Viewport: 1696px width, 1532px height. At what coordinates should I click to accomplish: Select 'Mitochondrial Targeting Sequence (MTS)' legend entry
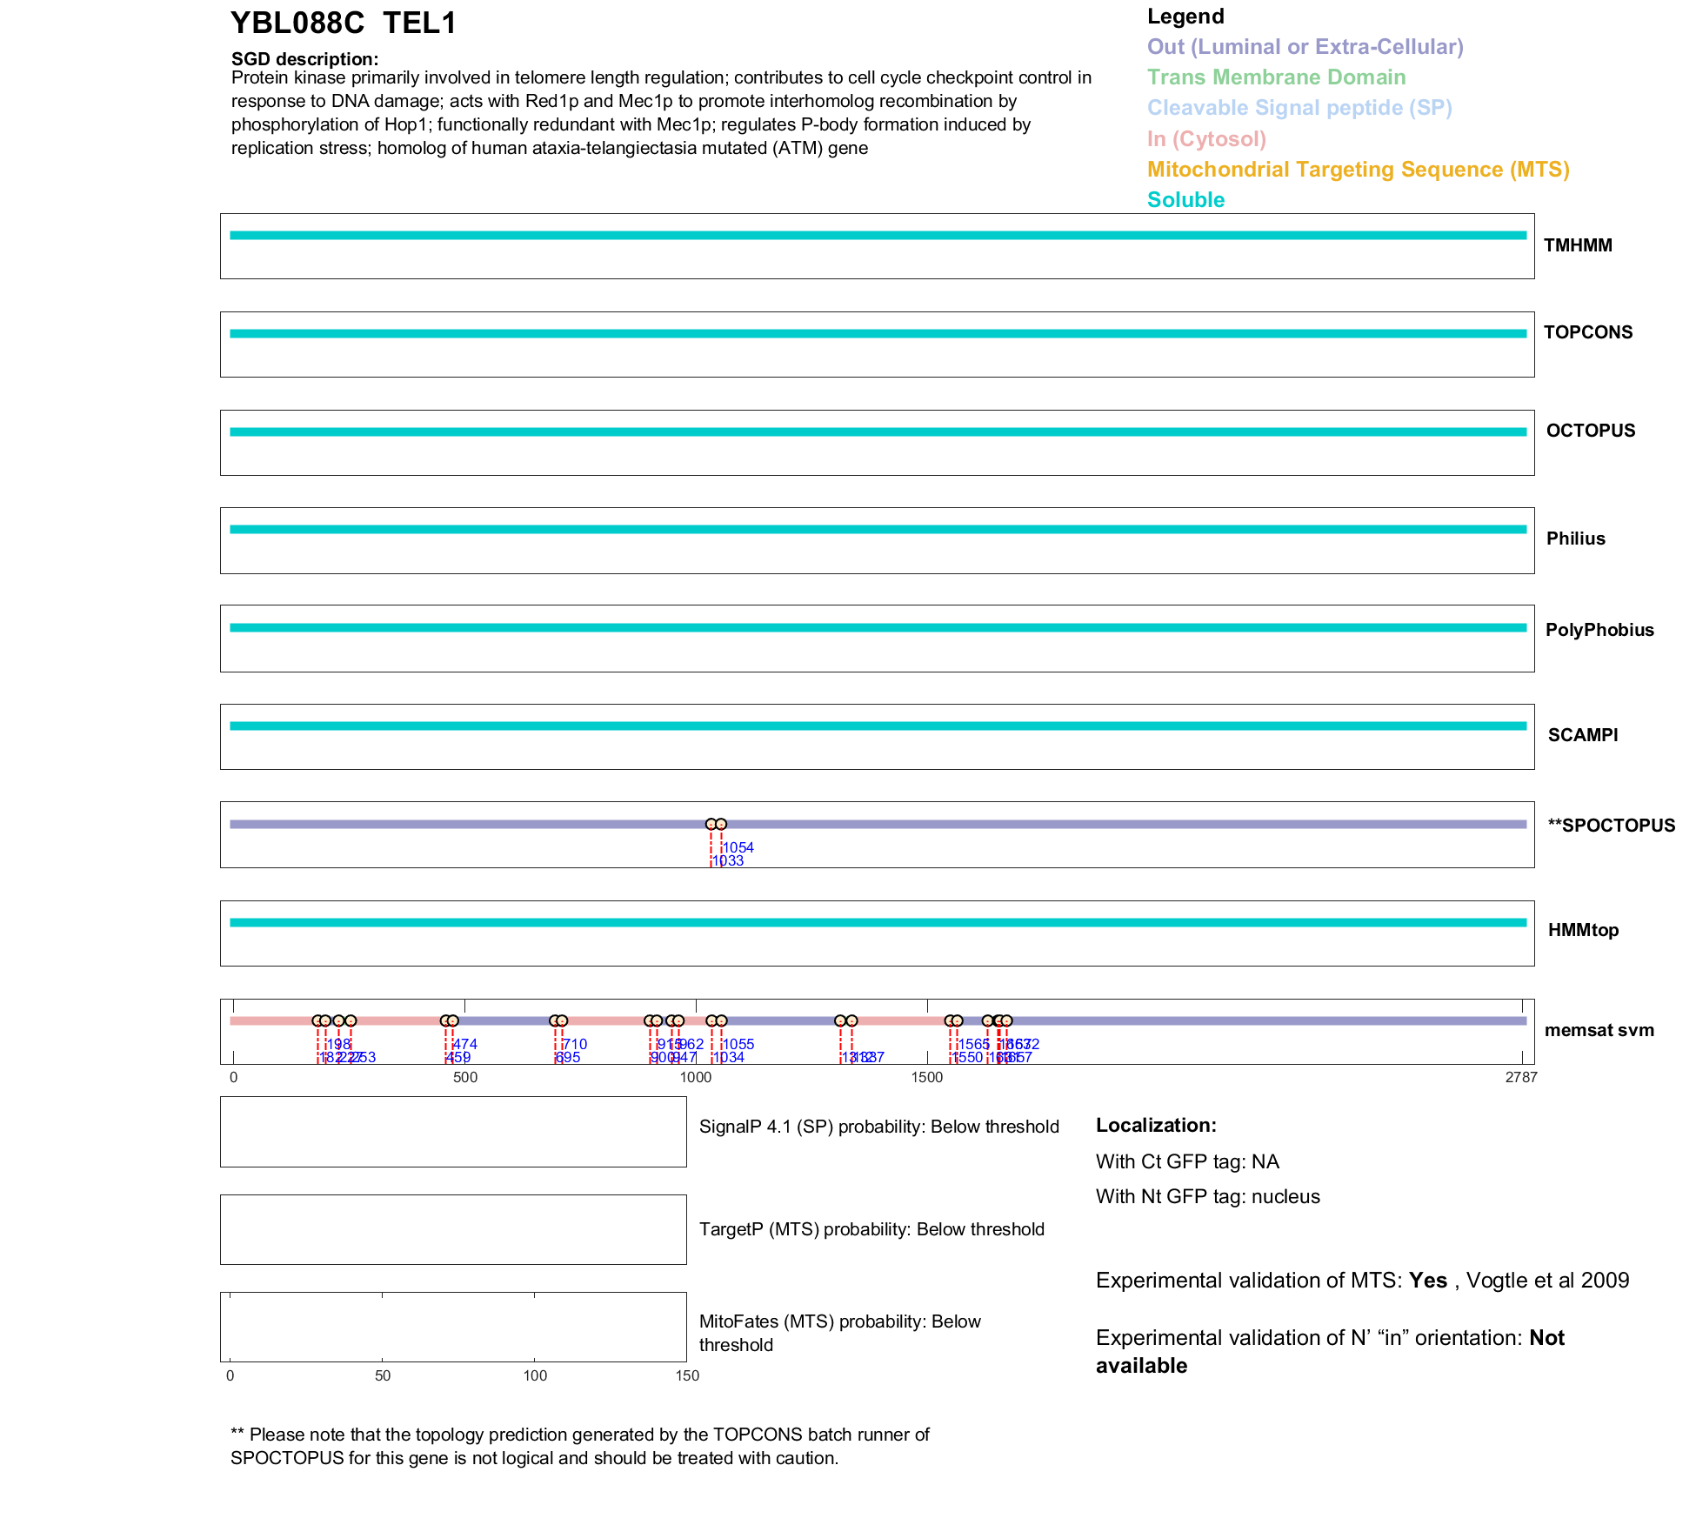coord(1357,170)
